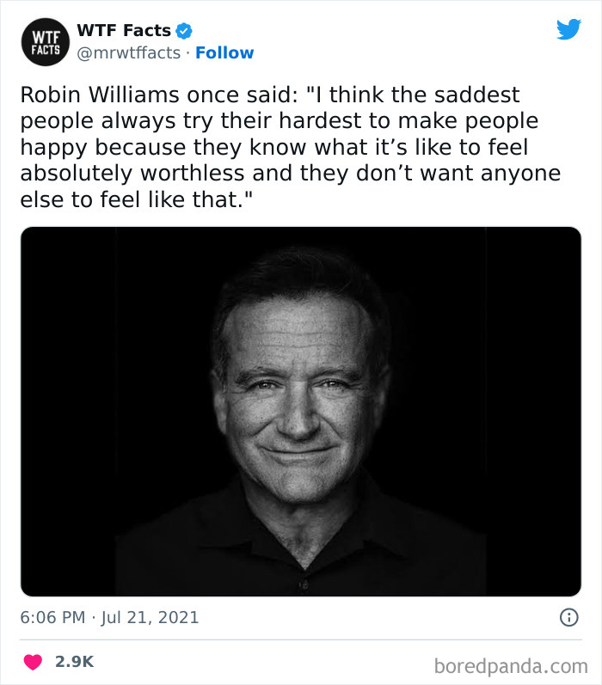The image size is (602, 685).
Task: Click the 6:06 PM tweet time
Action: coord(53,617)
